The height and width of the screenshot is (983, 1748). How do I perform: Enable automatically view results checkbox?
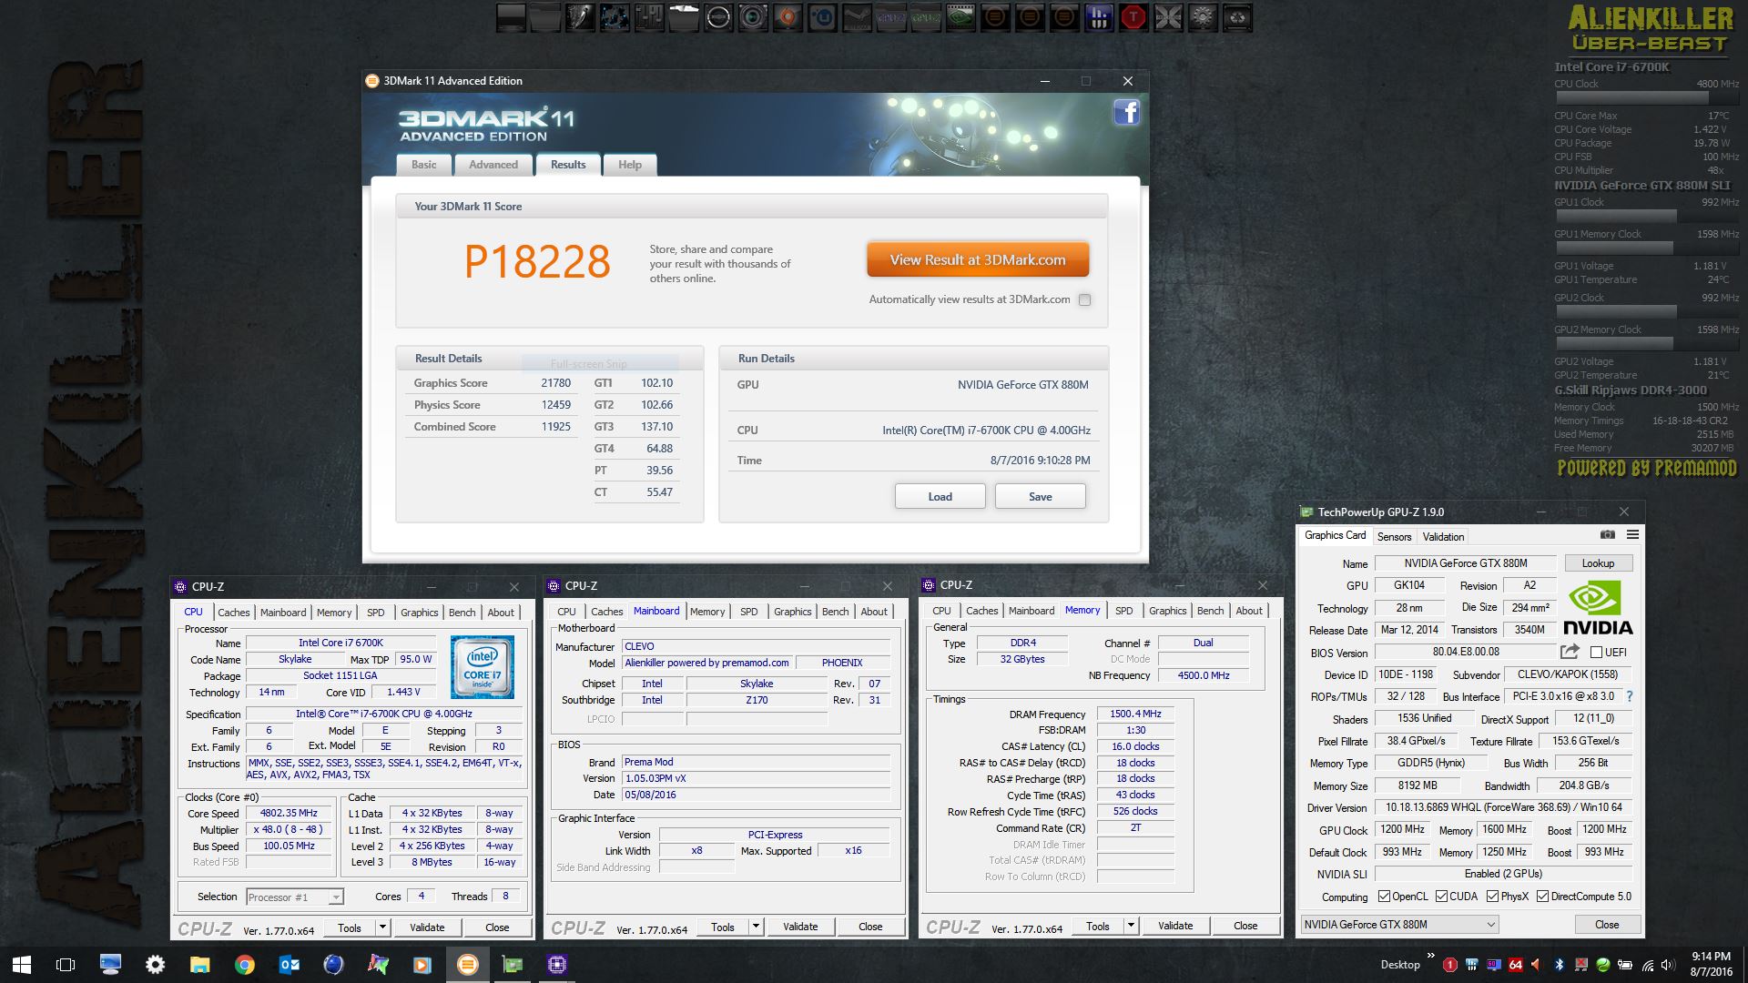[x=1084, y=299]
